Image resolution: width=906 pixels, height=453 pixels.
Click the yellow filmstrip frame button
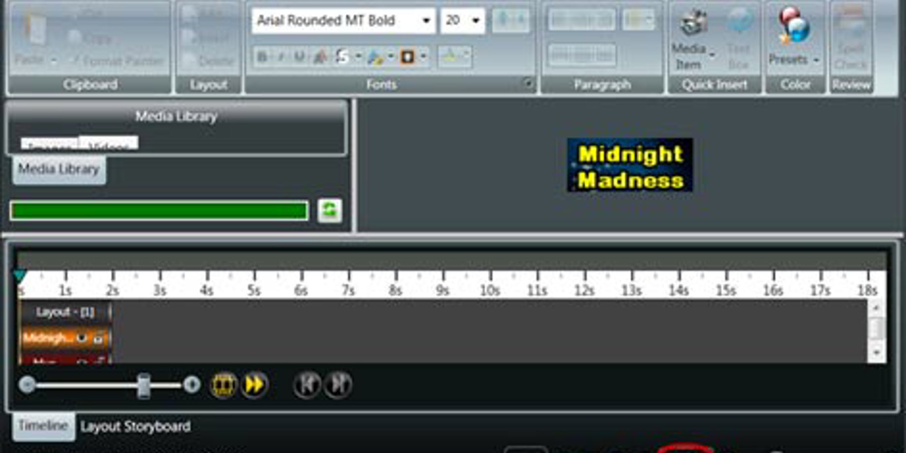(x=223, y=385)
